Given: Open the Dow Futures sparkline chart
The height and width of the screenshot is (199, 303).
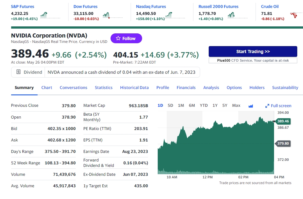Looking at the screenshot, I should (x=113, y=15).
